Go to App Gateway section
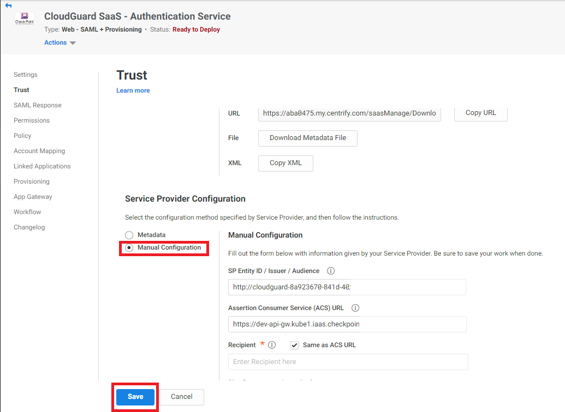Viewport: 565px width, 412px height. (33, 197)
